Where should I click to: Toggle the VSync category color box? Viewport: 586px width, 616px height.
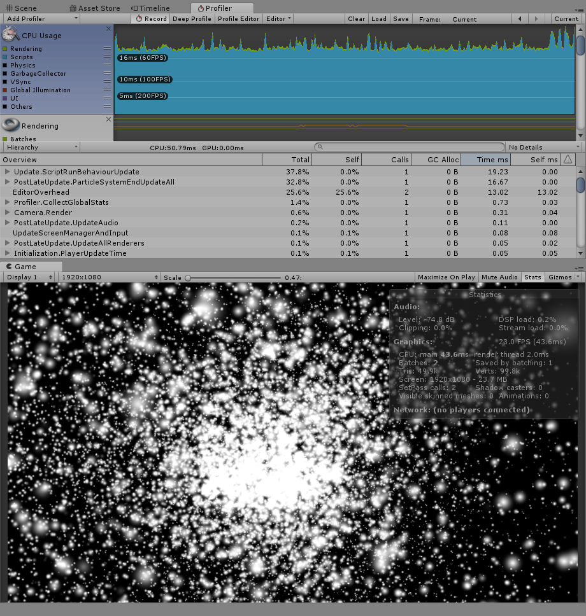pos(5,81)
